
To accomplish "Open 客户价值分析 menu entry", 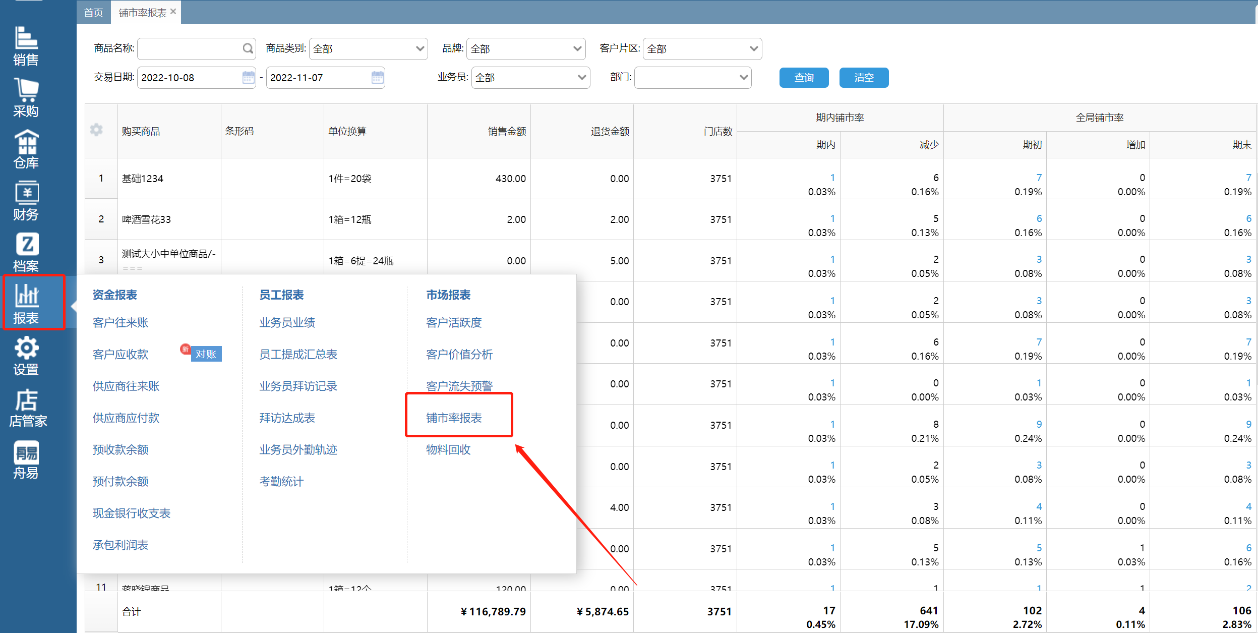I will click(459, 354).
